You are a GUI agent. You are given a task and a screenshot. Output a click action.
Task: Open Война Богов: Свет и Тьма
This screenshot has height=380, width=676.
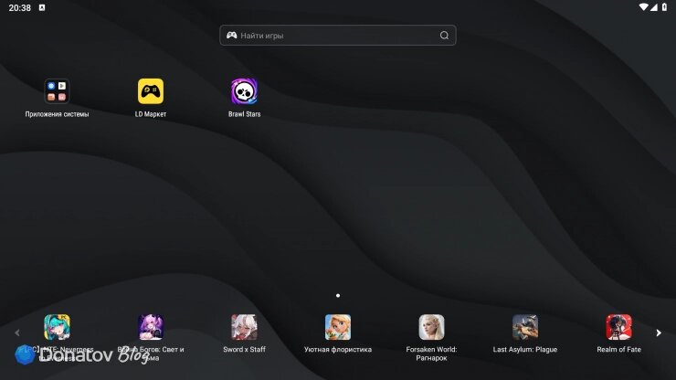(151, 327)
